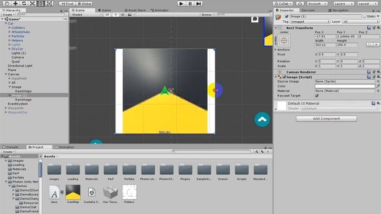
Task: Select the Scale tool
Action: tap(32, 4)
